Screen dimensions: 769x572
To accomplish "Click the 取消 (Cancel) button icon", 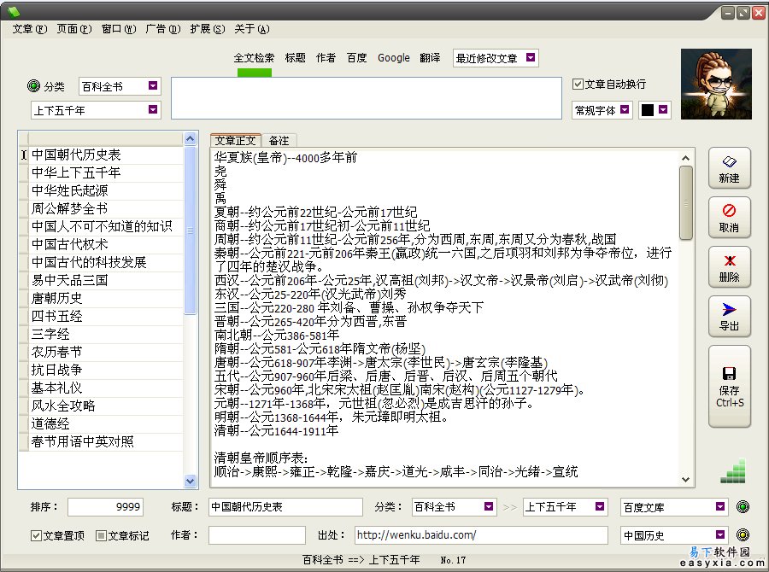I will click(x=729, y=218).
